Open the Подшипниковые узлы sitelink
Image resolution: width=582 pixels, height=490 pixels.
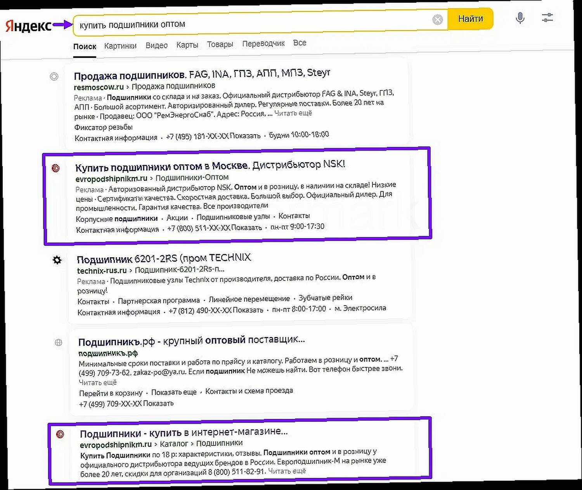(233, 217)
